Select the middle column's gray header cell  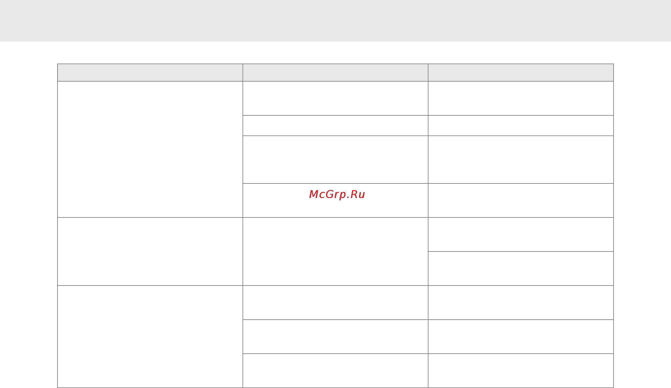[335, 73]
